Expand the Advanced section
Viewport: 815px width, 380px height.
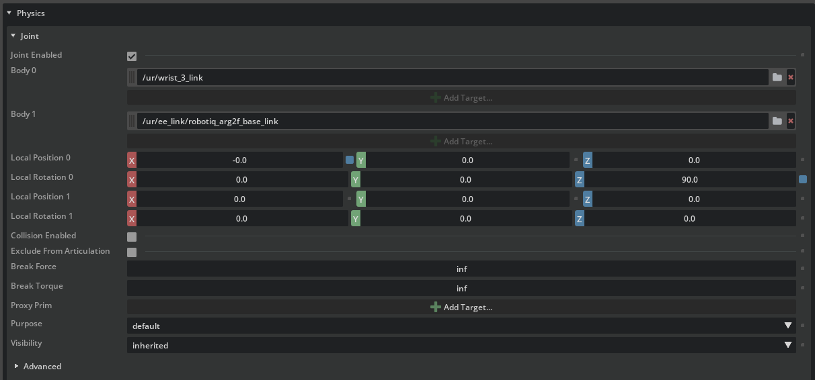pyautogui.click(x=17, y=366)
